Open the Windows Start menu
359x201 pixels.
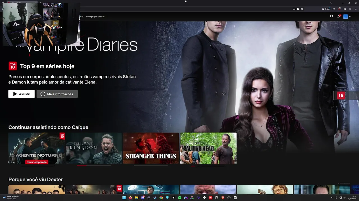(124, 198)
